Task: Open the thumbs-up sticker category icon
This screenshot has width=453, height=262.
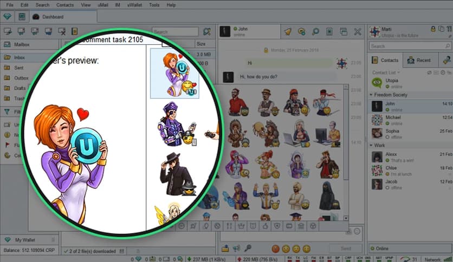Action: point(265,226)
